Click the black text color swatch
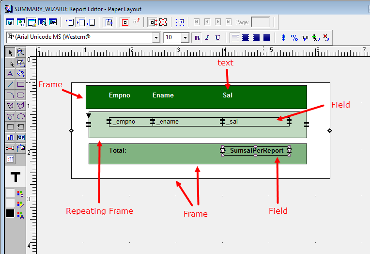 [10, 213]
